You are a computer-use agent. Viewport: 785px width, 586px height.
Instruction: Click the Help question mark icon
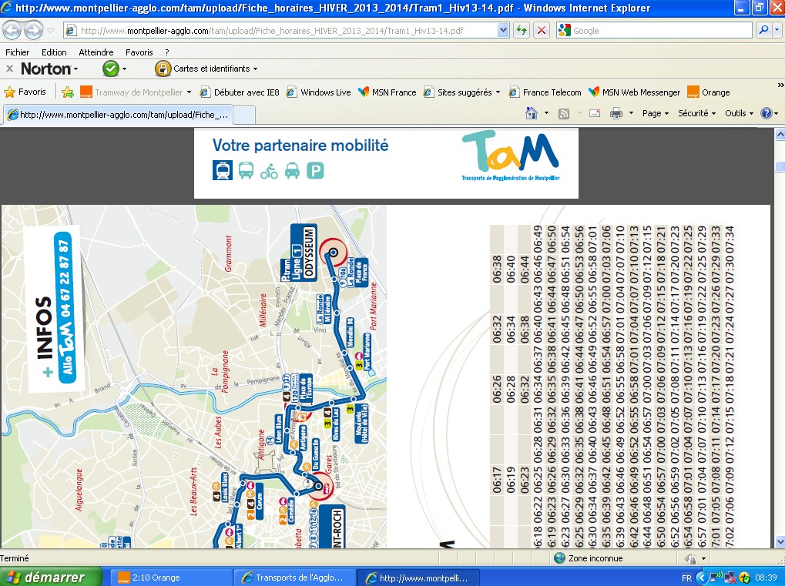pos(766,113)
